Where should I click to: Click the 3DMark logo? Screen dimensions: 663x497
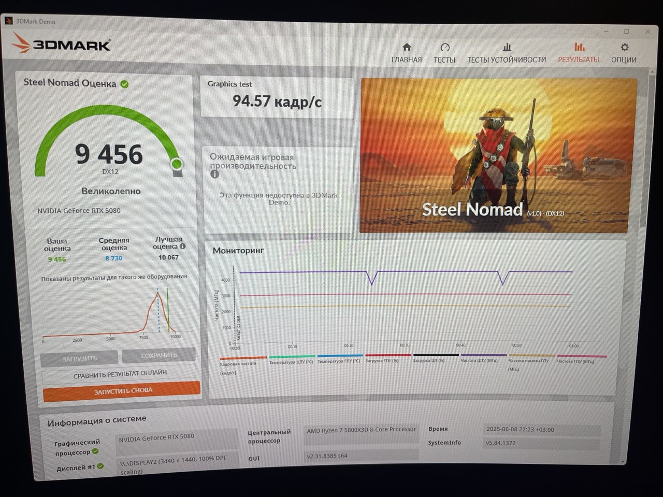pyautogui.click(x=61, y=43)
